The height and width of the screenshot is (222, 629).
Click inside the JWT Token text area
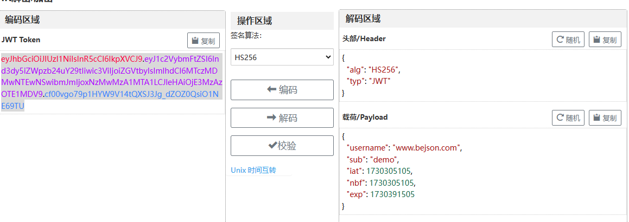pos(112,83)
